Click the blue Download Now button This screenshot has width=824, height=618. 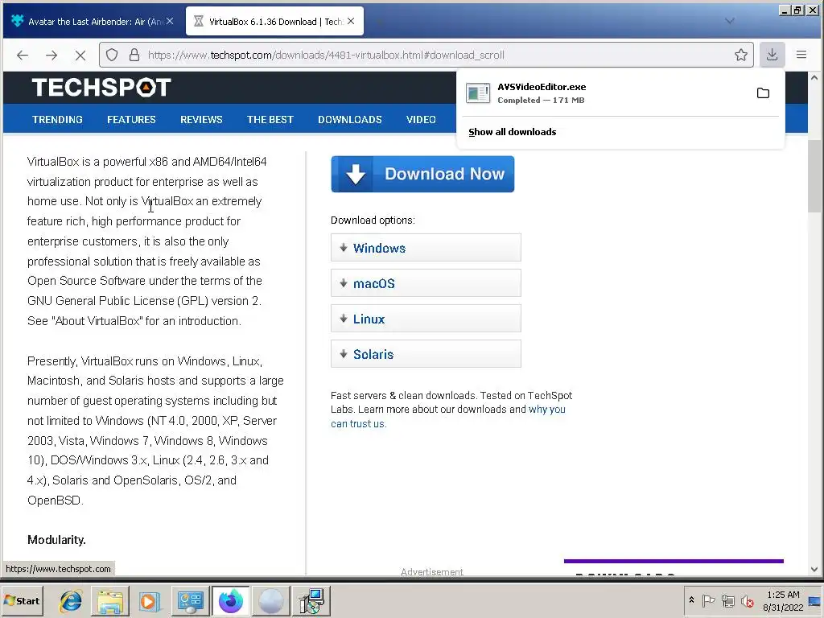(422, 174)
